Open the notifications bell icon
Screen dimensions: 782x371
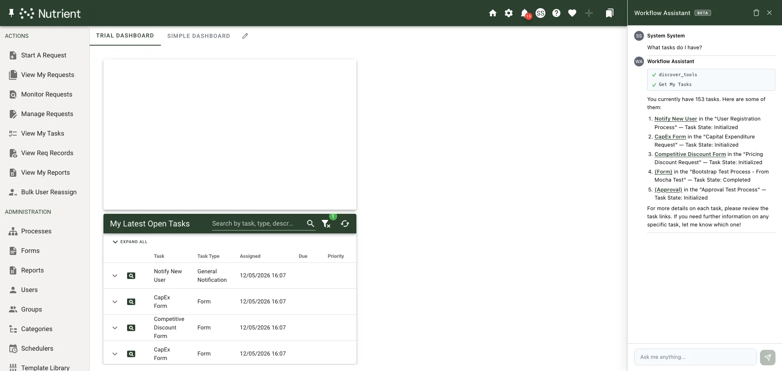(525, 13)
